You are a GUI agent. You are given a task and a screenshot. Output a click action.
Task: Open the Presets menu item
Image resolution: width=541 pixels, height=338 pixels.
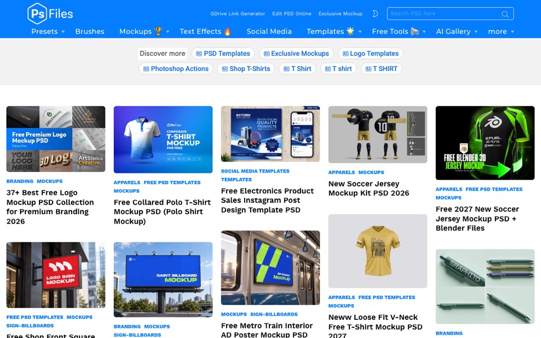[45, 32]
